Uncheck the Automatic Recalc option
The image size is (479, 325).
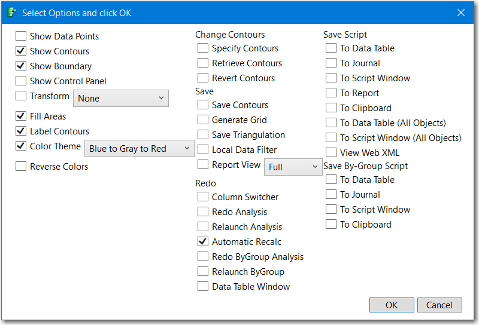(203, 242)
